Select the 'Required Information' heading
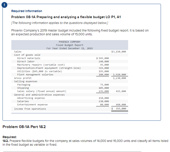The image size is (170, 152). (x=27, y=11)
